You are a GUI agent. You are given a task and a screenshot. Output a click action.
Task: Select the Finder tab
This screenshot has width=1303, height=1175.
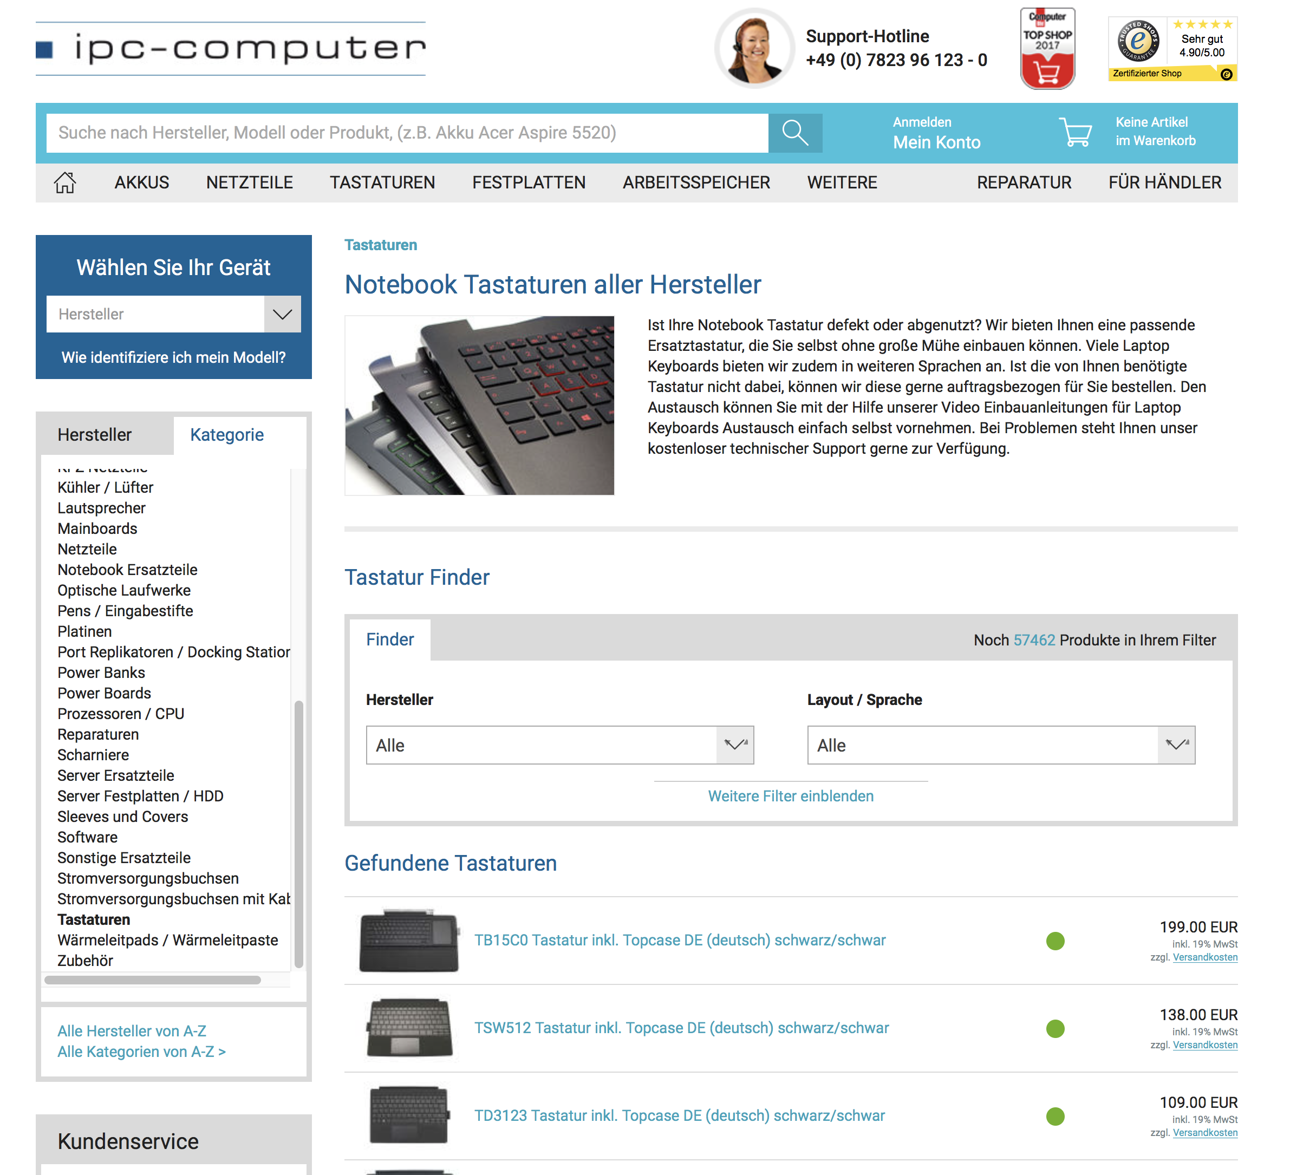point(390,639)
